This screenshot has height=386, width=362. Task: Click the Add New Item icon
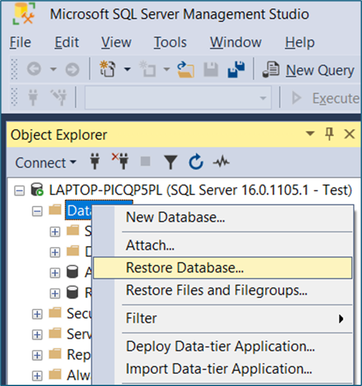pyautogui.click(x=147, y=69)
